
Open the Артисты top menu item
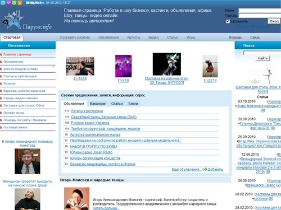(x=133, y=38)
